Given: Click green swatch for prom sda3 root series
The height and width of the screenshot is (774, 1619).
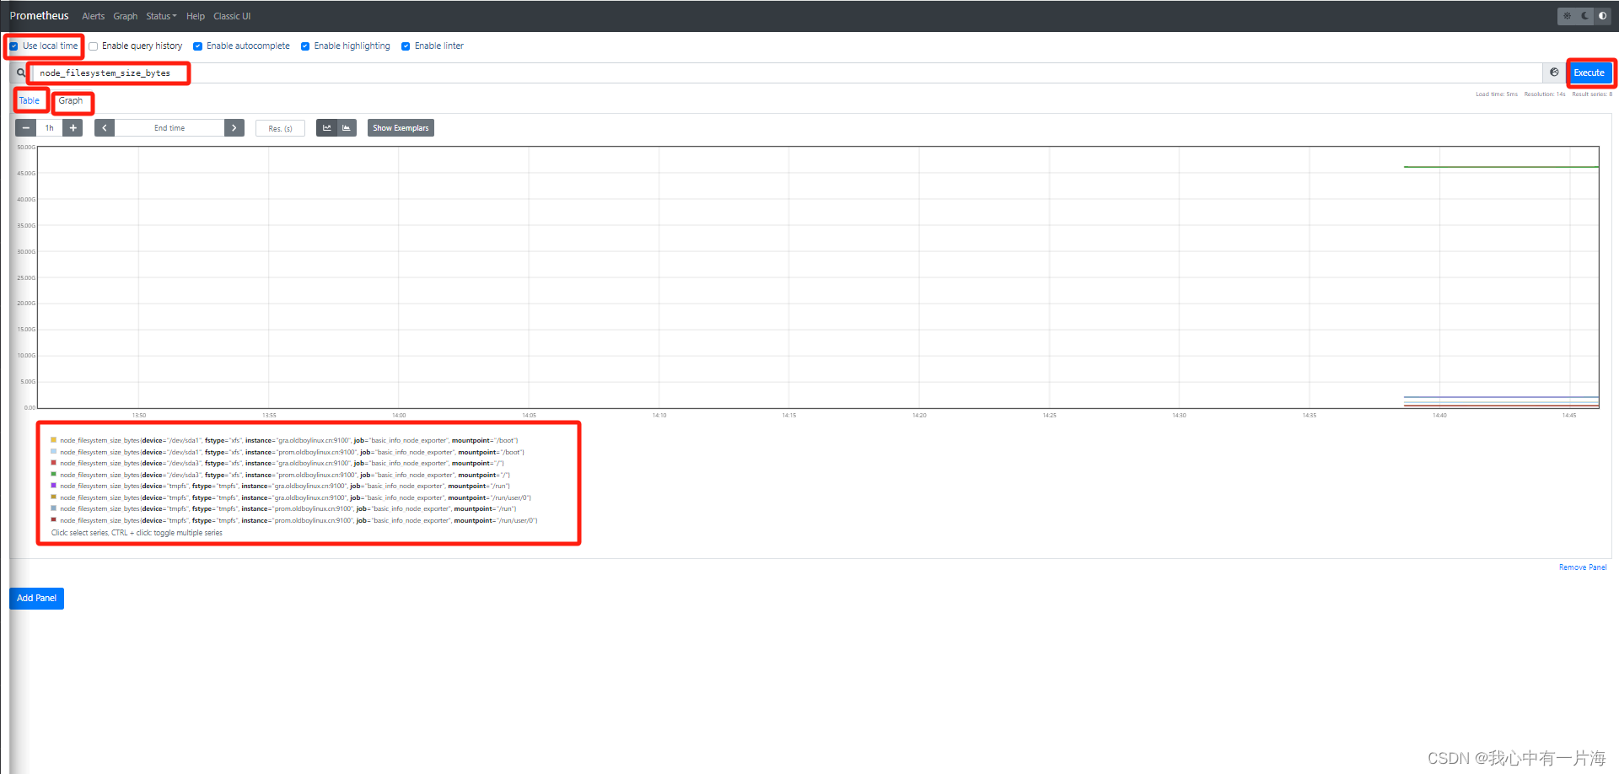Looking at the screenshot, I should pos(54,475).
